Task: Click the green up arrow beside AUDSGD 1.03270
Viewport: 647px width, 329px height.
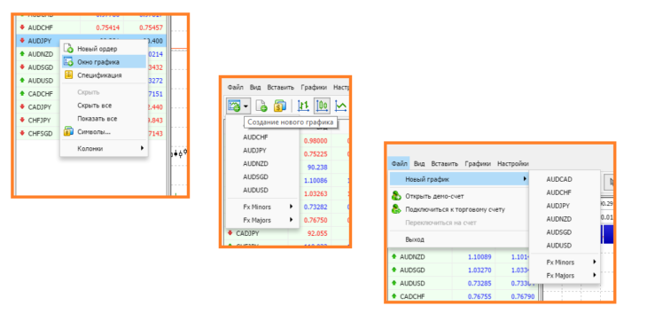Action: pos(394,270)
